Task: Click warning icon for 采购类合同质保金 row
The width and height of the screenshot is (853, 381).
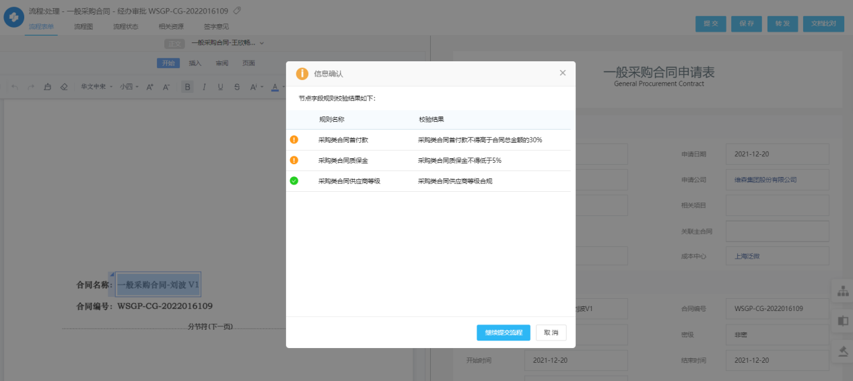Action: pos(294,160)
